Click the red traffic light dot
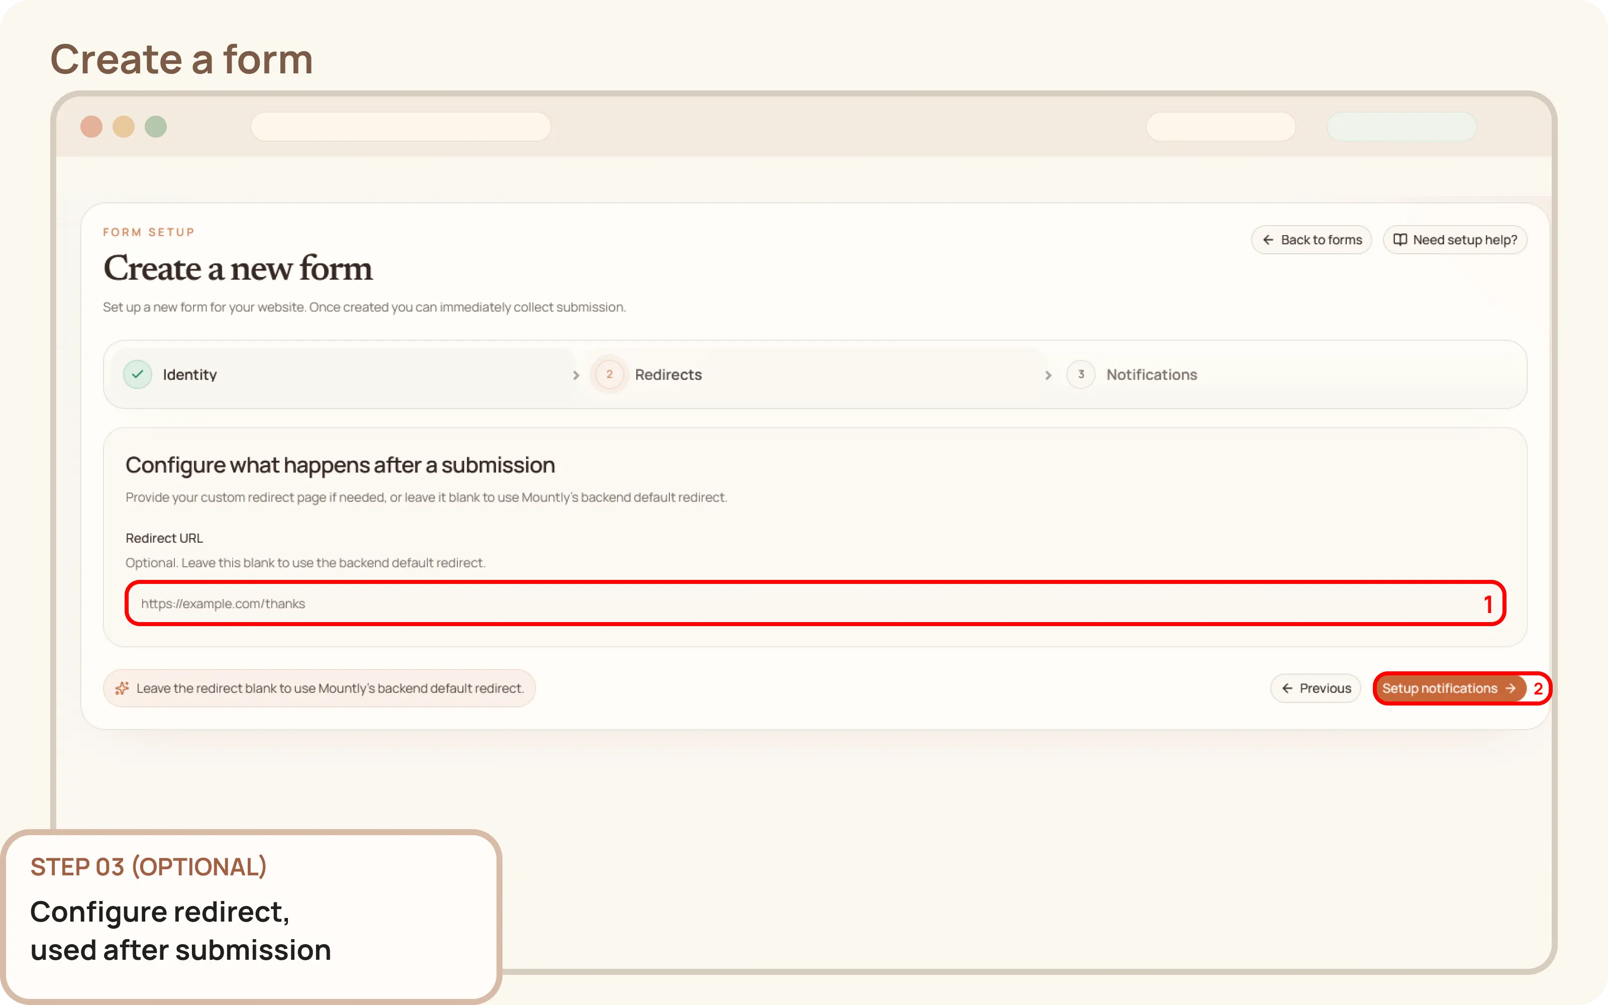The image size is (1608, 1005). click(x=92, y=126)
